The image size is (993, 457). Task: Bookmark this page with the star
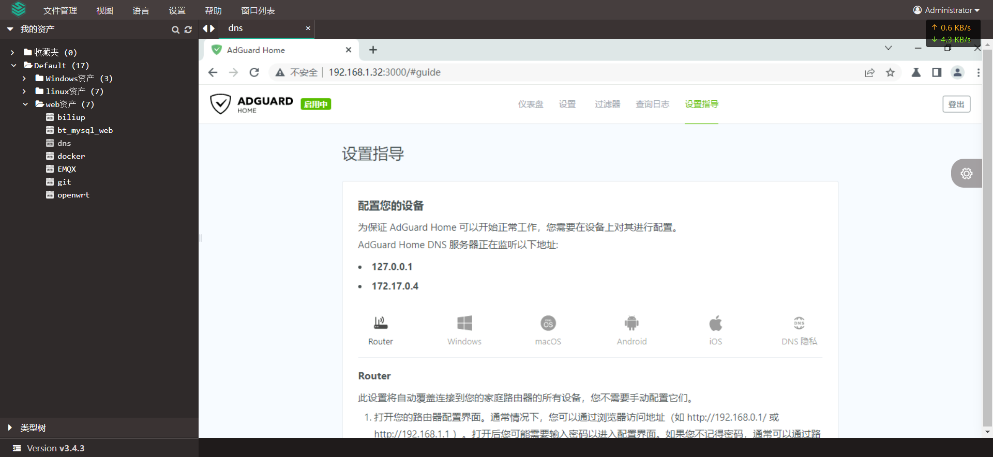click(890, 72)
